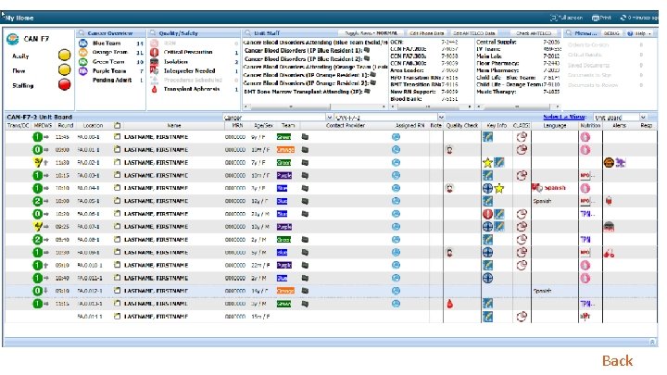Click the Interpreter Needed icon

155,70
